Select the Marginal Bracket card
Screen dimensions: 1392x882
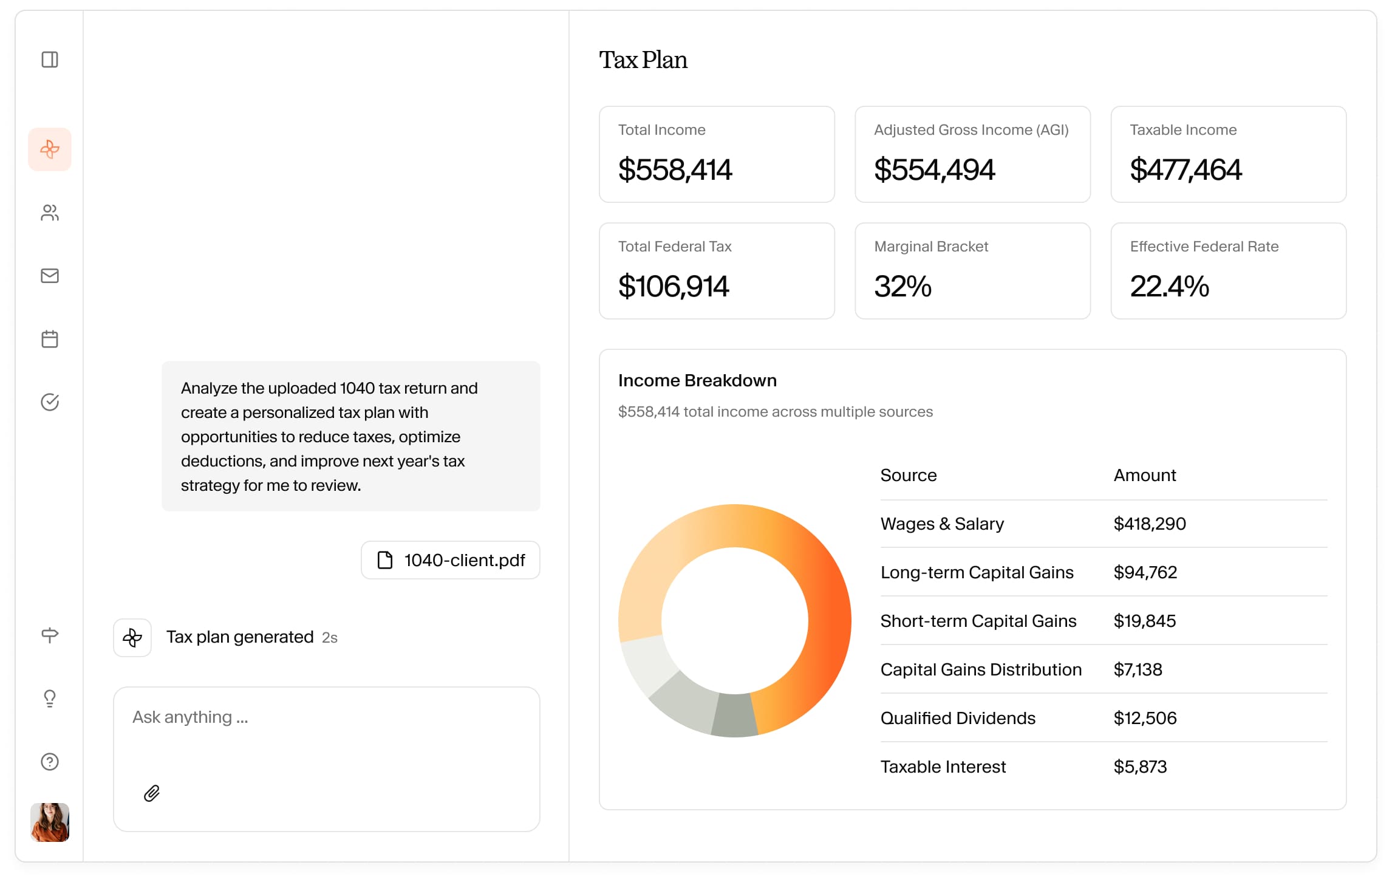(x=972, y=271)
